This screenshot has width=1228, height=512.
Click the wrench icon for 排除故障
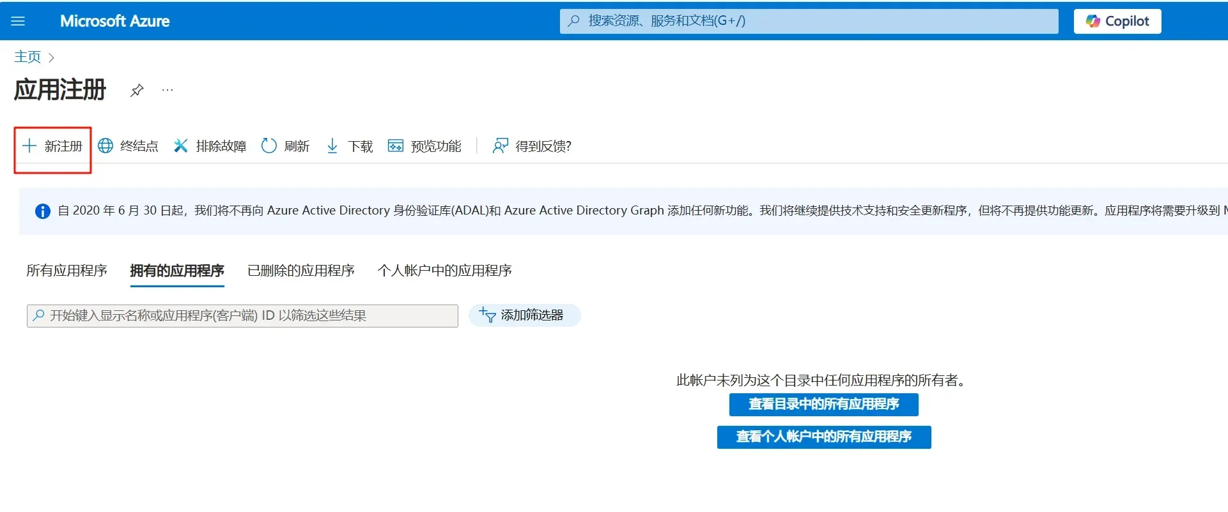(181, 146)
